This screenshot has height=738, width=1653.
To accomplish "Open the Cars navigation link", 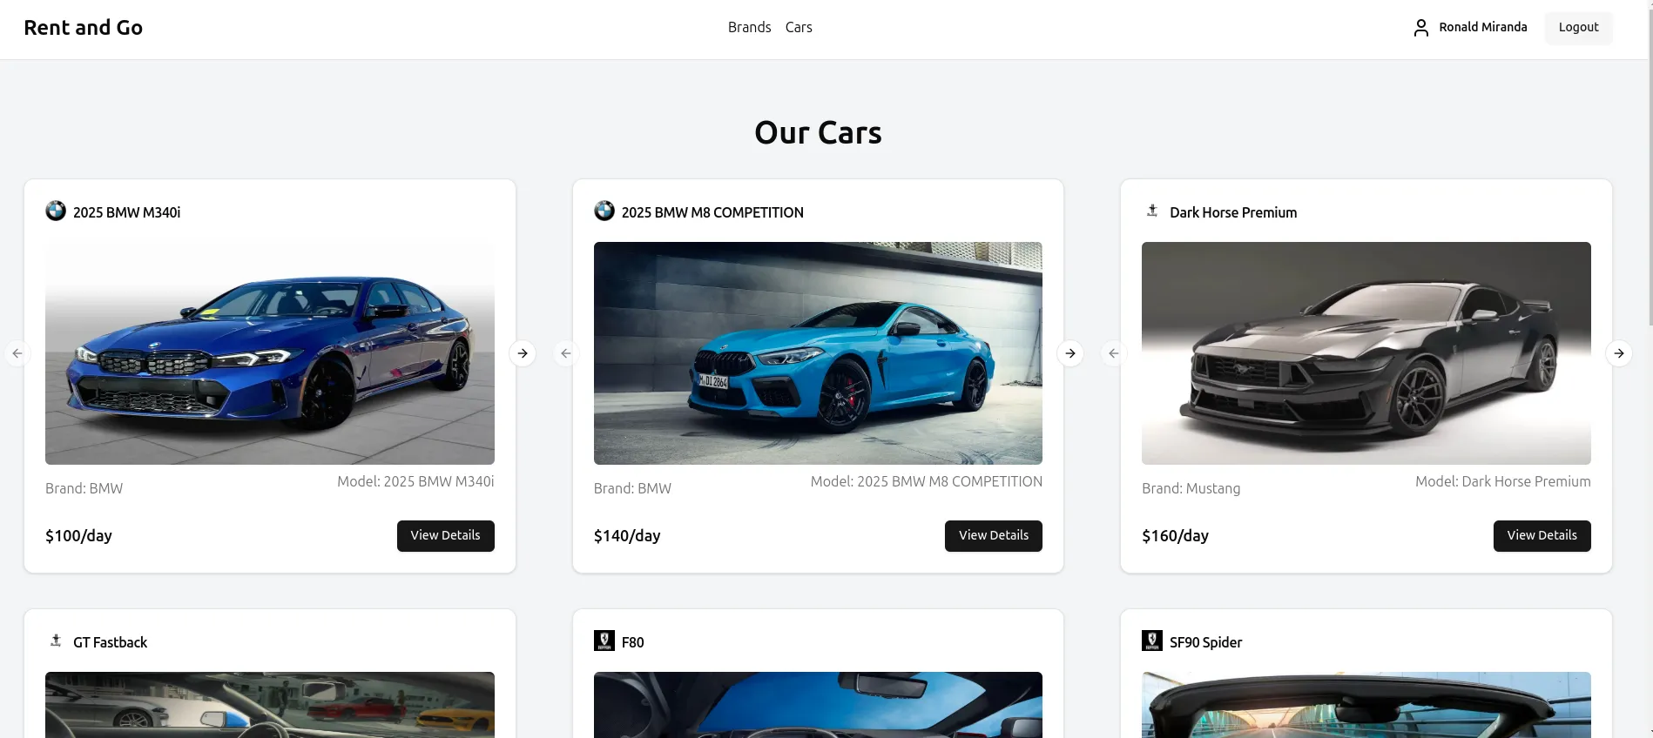I will point(799,27).
